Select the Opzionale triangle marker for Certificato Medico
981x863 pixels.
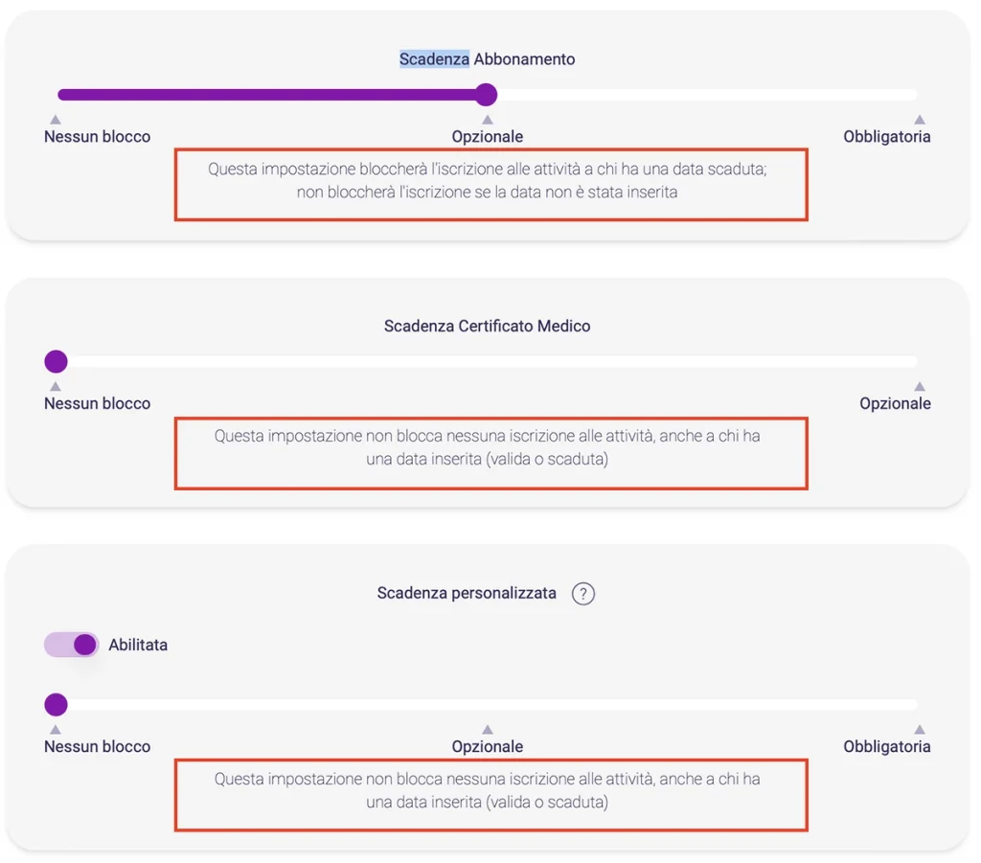920,387
